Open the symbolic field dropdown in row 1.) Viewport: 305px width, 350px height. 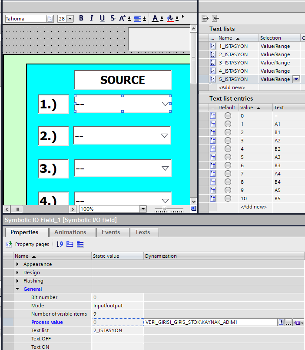click(x=165, y=104)
